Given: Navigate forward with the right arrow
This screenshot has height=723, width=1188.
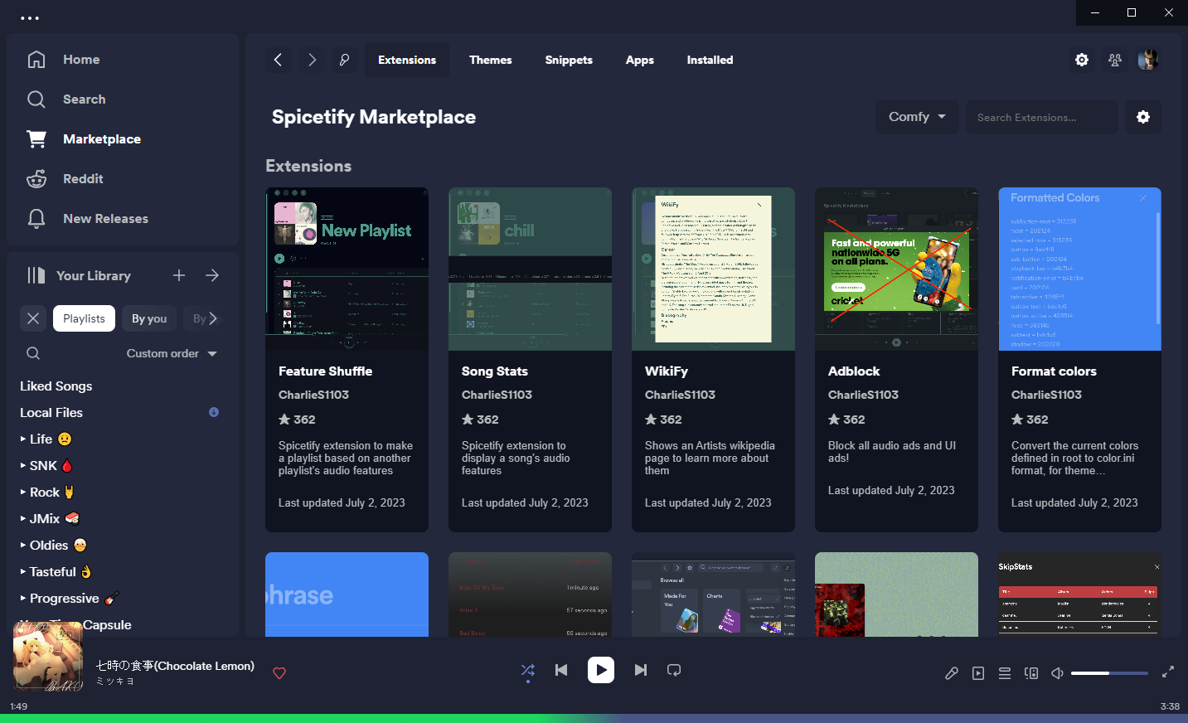Looking at the screenshot, I should coord(312,60).
